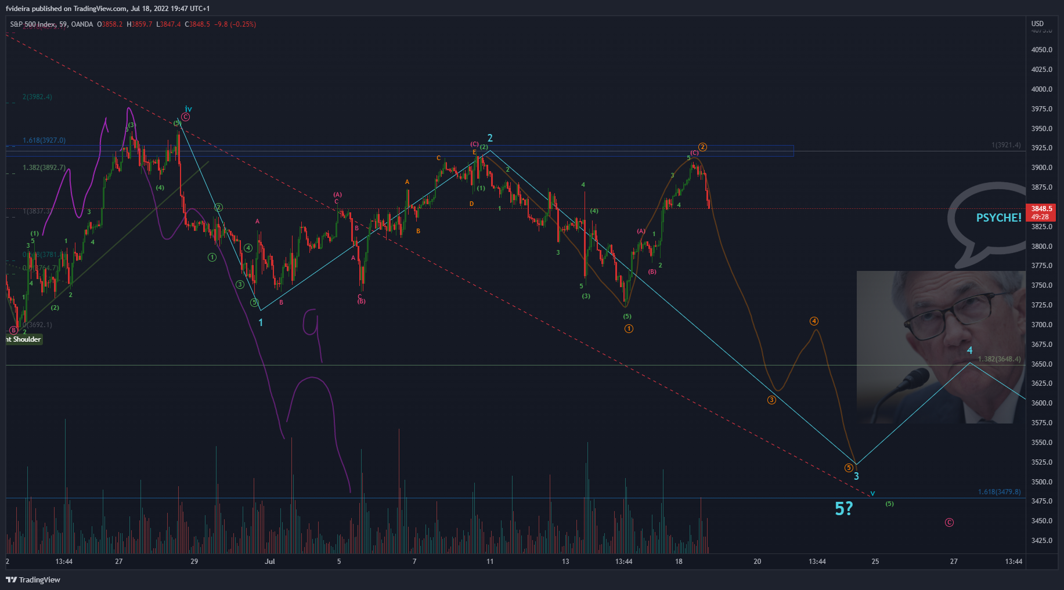
Task: Click the cyan iv wave label
Action: (x=188, y=109)
